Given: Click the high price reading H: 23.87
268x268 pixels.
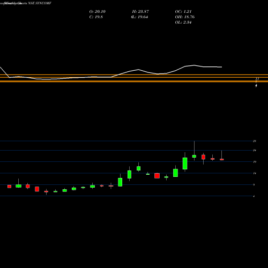Looking at the screenshot, I should (140, 12).
